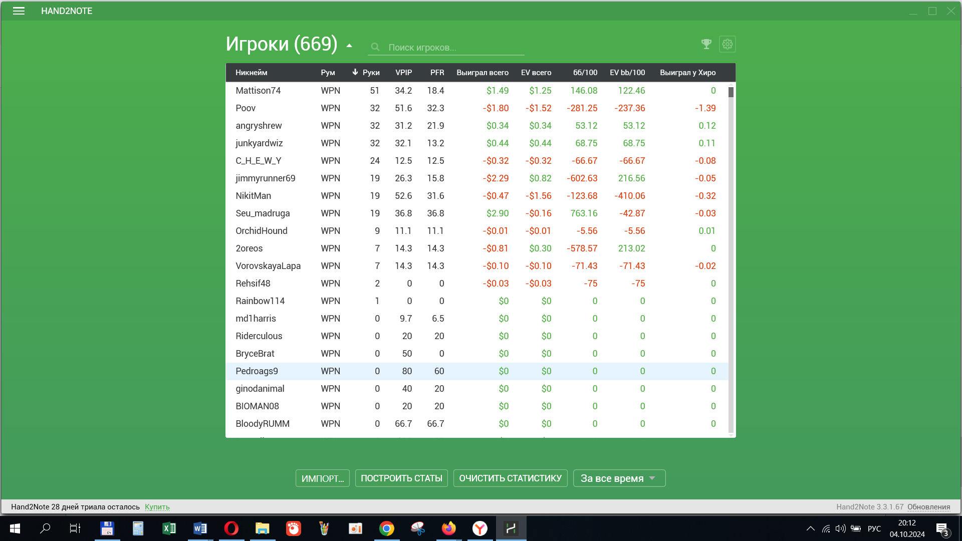Image resolution: width=962 pixels, height=541 pixels.
Task: Select player jimmyrunner69 row
Action: (476, 178)
